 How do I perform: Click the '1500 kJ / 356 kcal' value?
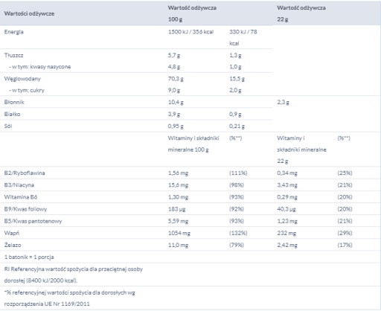pos(190,32)
